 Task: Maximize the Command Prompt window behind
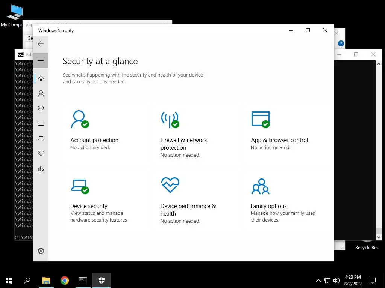(x=356, y=54)
